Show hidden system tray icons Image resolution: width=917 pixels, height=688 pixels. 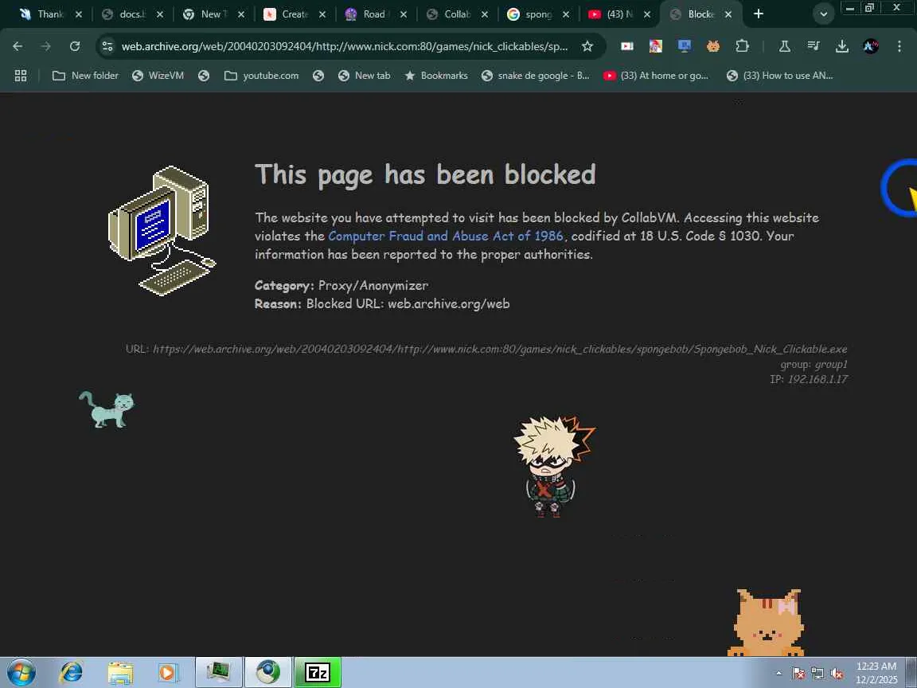click(778, 674)
